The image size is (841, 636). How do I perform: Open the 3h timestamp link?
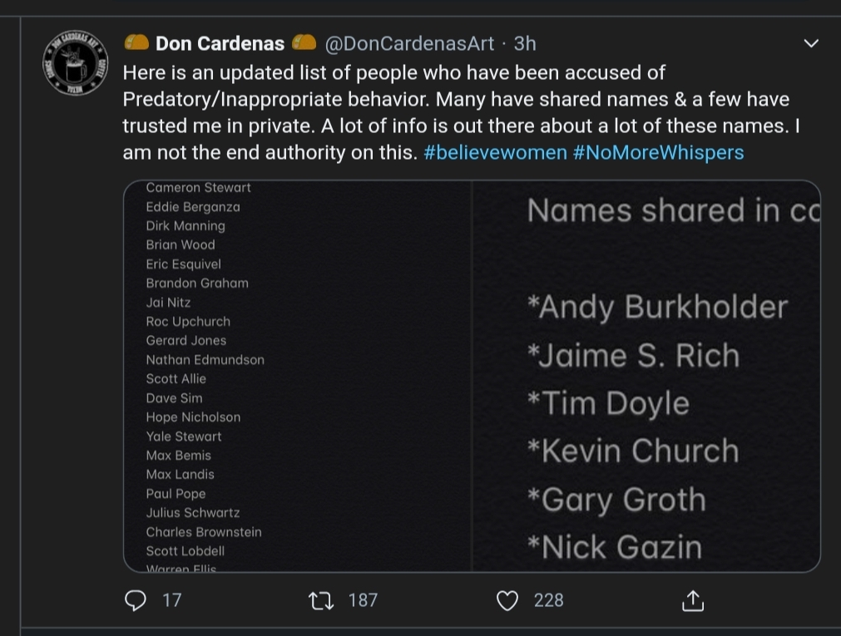pyautogui.click(x=525, y=44)
